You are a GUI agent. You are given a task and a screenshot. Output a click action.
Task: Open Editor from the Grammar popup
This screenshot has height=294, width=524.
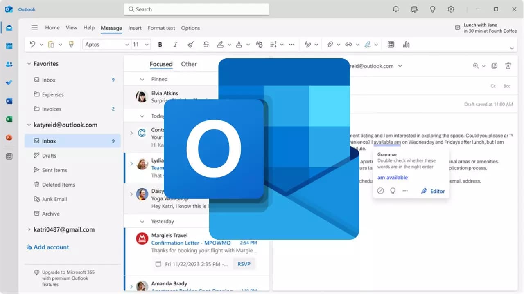[433, 191]
